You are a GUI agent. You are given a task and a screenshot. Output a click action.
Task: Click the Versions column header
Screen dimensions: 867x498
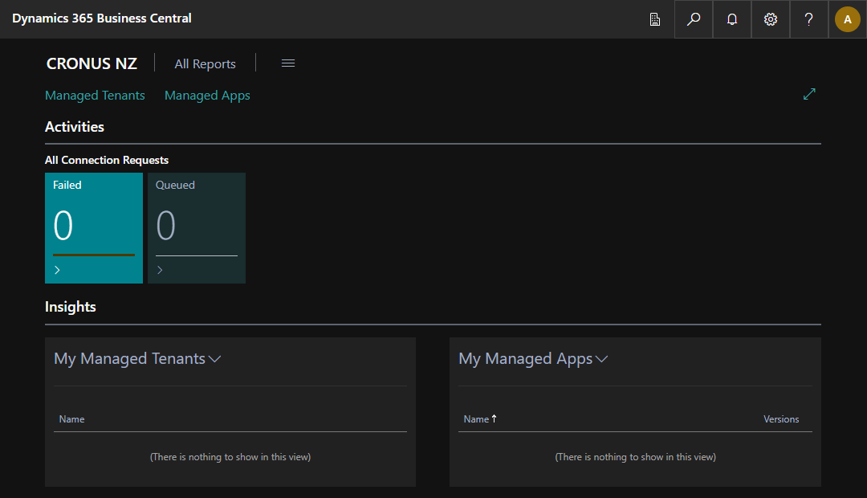[781, 419]
